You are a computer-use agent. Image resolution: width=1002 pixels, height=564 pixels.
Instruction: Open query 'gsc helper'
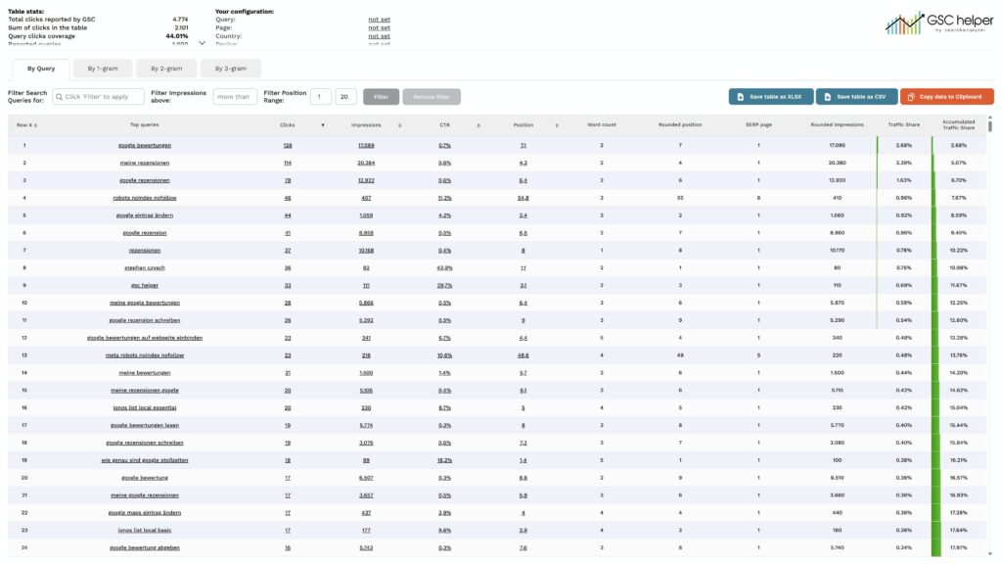[x=145, y=285]
